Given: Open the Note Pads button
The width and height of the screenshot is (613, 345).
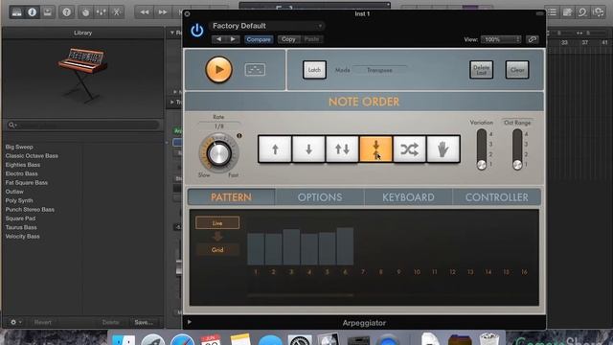Looking at the screenshot, I should (567, 12).
